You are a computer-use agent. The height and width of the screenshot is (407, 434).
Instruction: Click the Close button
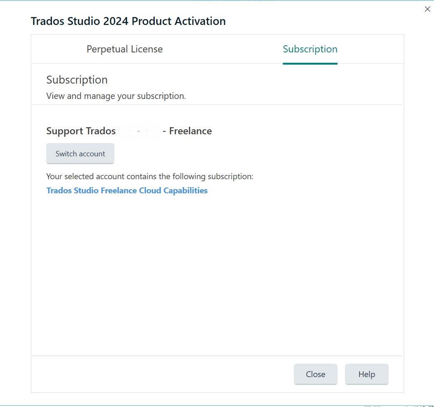tap(316, 374)
